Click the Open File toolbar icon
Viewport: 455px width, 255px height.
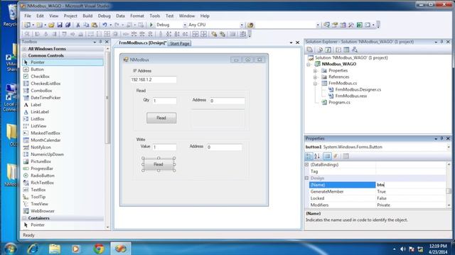[51, 25]
